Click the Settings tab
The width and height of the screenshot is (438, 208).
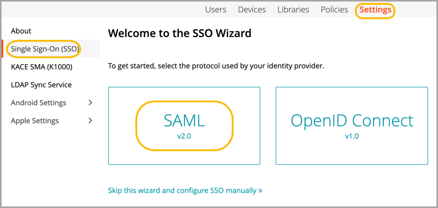point(375,10)
